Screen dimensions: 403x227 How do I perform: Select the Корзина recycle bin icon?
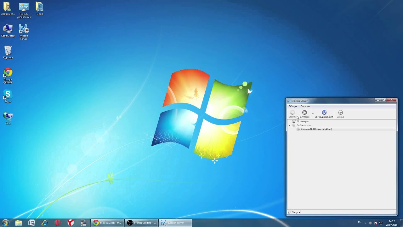tap(8, 52)
